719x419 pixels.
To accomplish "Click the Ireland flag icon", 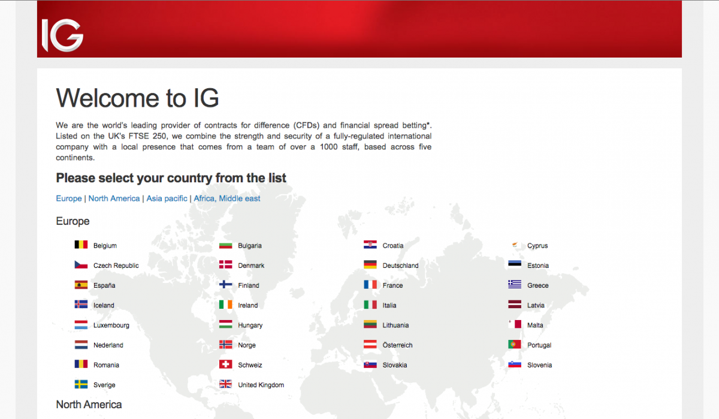I will point(226,305).
